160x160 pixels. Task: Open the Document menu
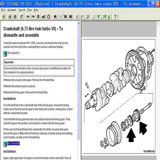pyautogui.click(x=12, y=10)
